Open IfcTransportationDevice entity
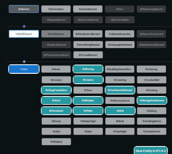172x154 pixels. pos(56,55)
